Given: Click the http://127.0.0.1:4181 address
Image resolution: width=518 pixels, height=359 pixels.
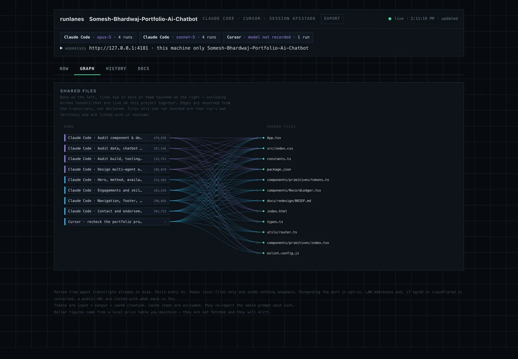Looking at the screenshot, I should [x=118, y=48].
